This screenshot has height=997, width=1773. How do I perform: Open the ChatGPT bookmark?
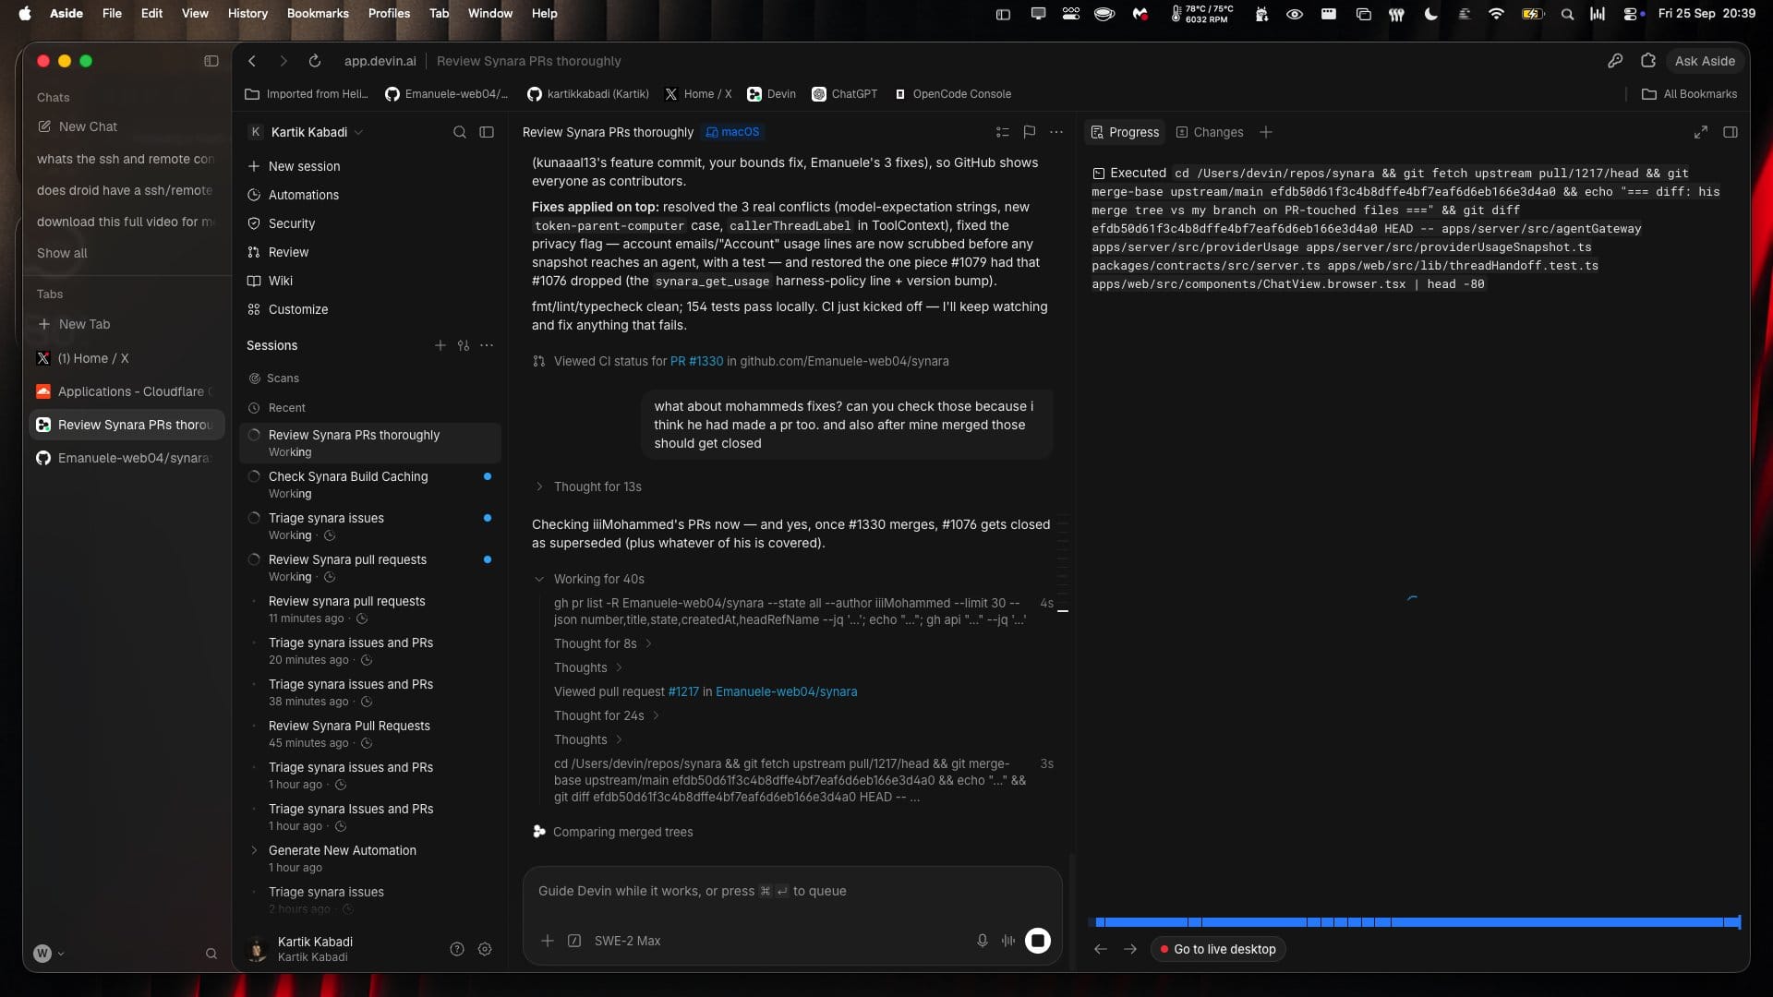pyautogui.click(x=845, y=94)
